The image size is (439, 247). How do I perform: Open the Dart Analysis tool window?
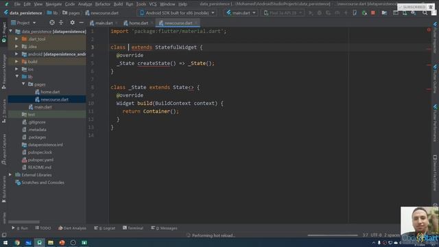click(72, 228)
